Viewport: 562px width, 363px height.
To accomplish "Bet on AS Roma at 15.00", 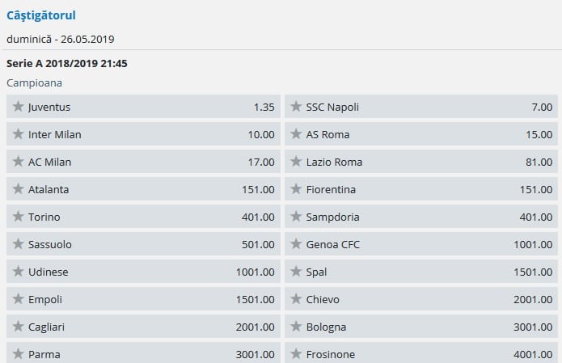I will point(539,134).
